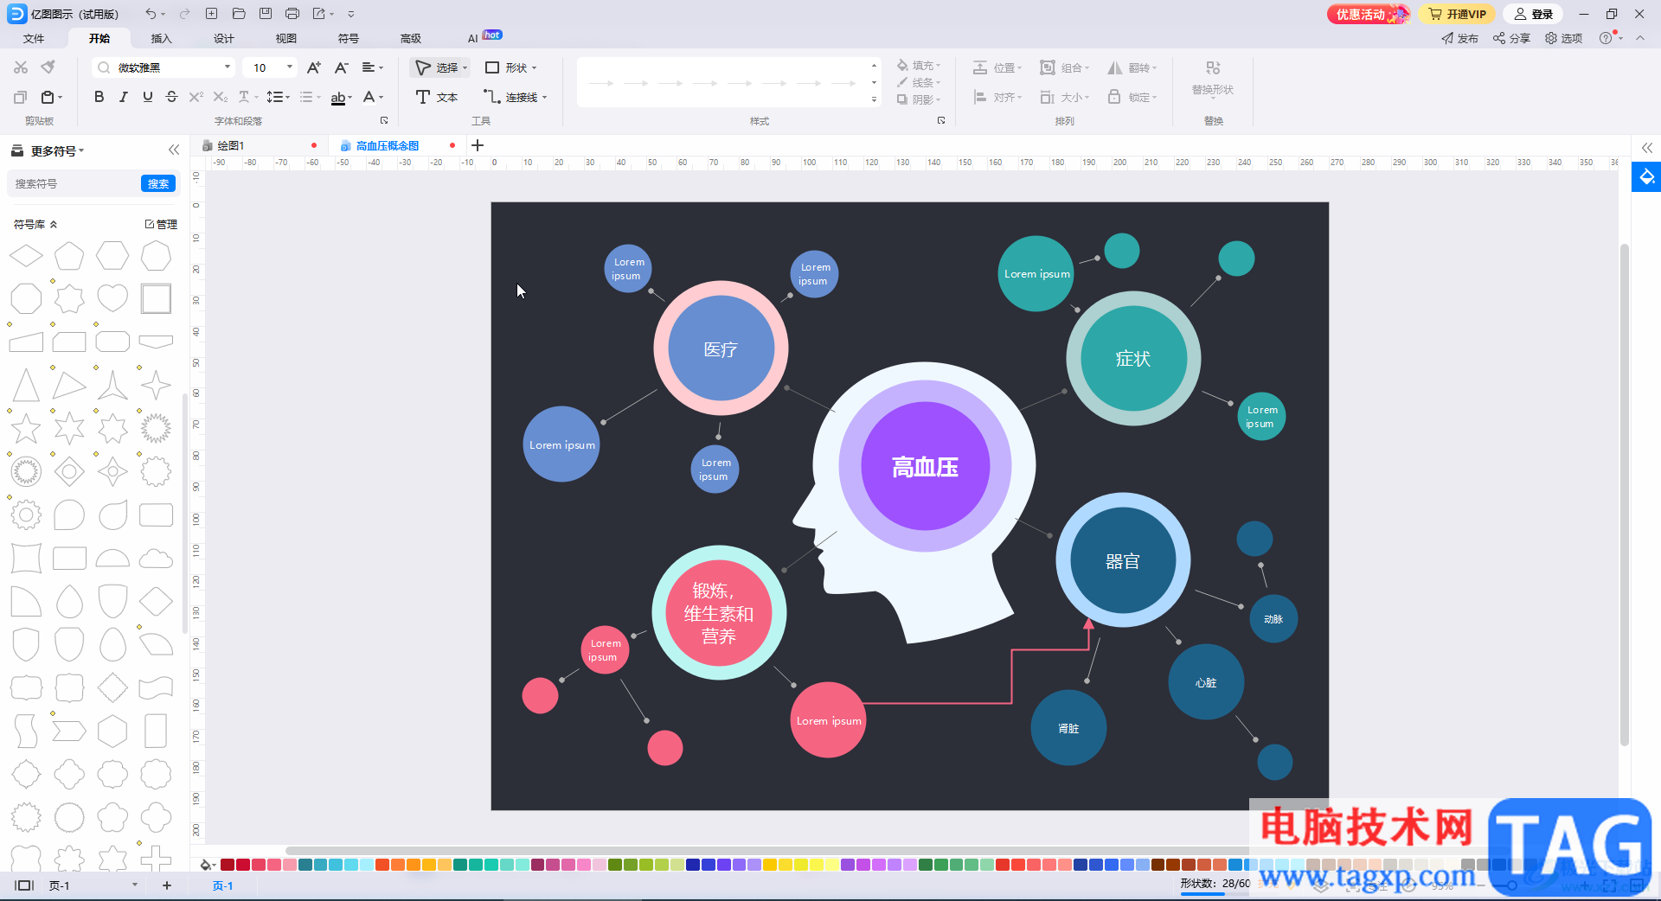Screen dimensions: 1661x901
Task: Click the 登录 login button
Action: point(1533,14)
